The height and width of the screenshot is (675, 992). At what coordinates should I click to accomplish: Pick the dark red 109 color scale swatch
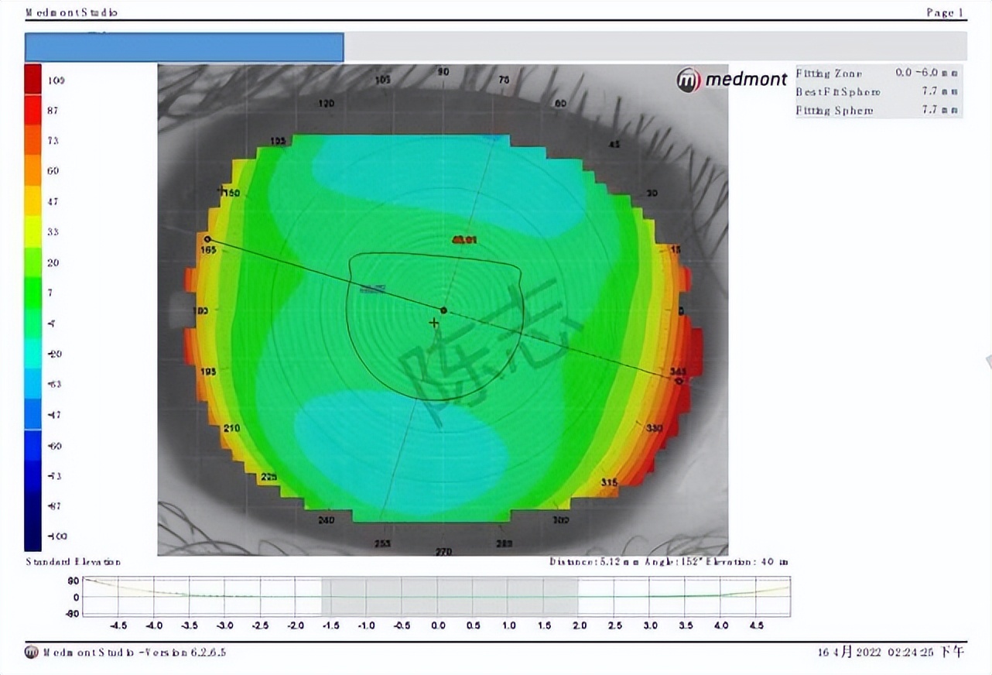click(x=32, y=80)
